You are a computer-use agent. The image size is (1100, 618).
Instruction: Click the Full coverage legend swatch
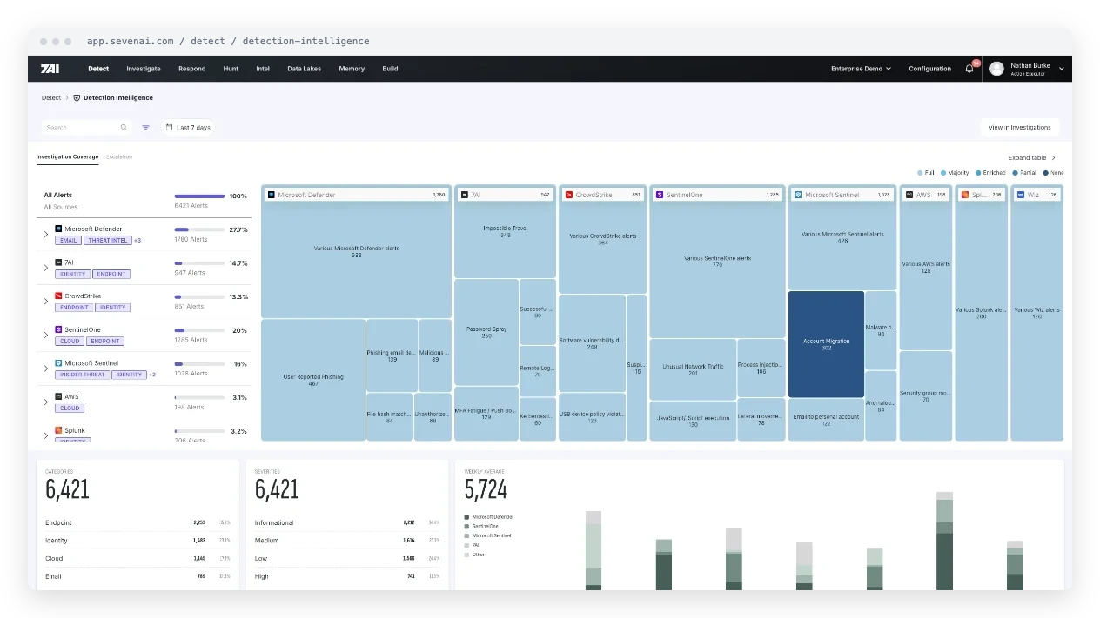(920, 173)
